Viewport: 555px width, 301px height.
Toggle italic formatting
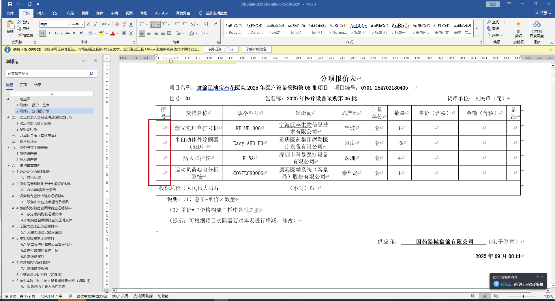pos(49,33)
